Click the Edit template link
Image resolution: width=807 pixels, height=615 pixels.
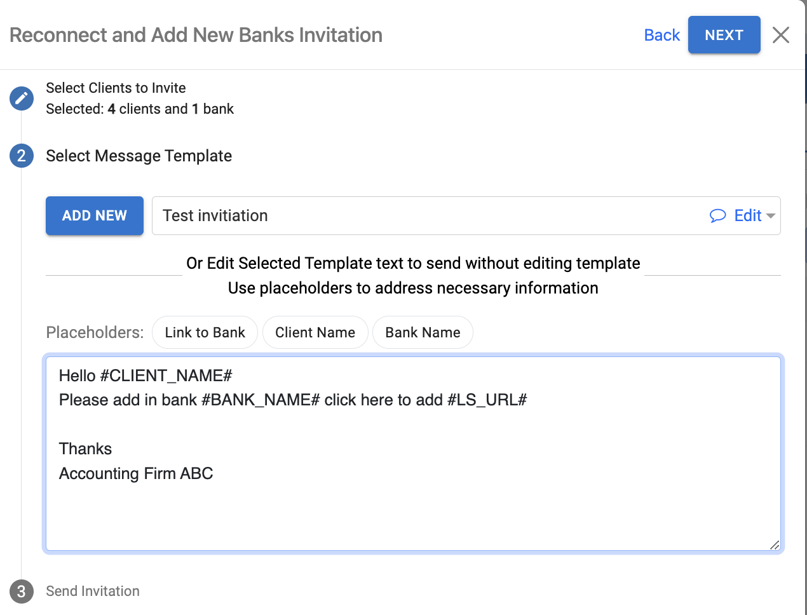coord(747,216)
